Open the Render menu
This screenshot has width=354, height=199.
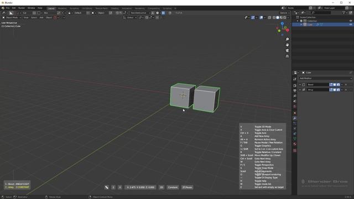22,8
